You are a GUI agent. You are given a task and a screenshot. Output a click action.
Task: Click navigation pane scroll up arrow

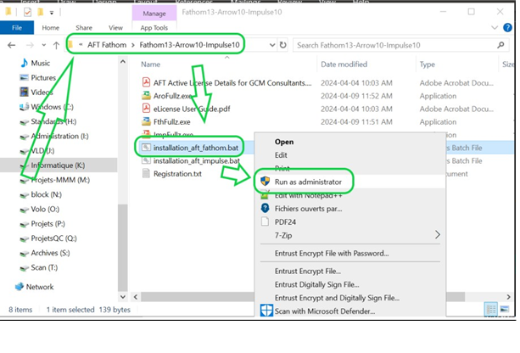pos(123,62)
